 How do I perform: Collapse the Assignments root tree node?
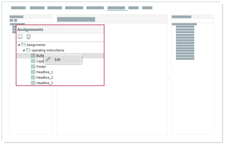[19, 45]
